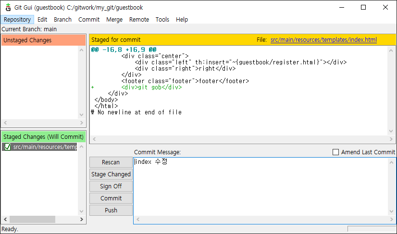Click the Current Branch: main label
The height and width of the screenshot is (234, 397).
pos(29,29)
